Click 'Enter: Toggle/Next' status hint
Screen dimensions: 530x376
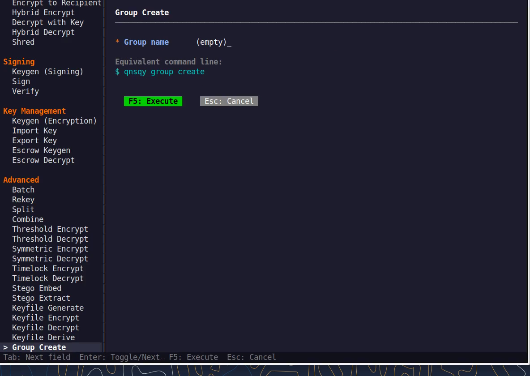coord(120,357)
